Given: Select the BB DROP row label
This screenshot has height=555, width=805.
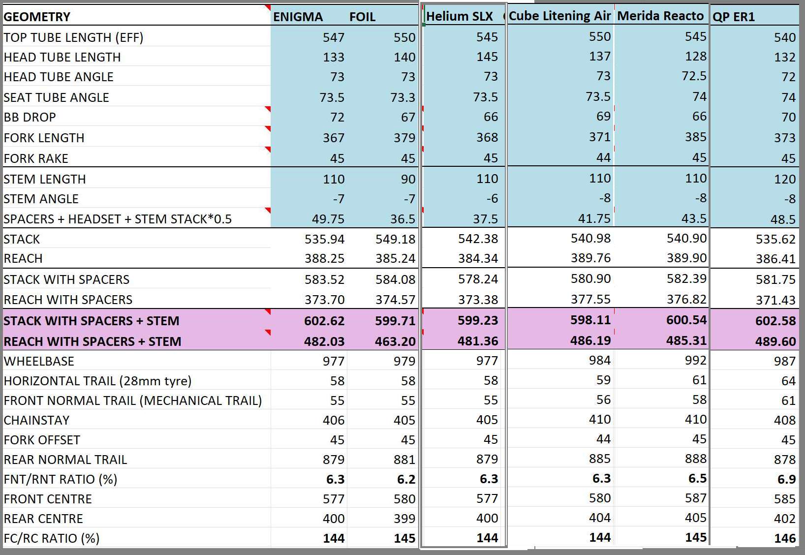Looking at the screenshot, I should tap(30, 117).
